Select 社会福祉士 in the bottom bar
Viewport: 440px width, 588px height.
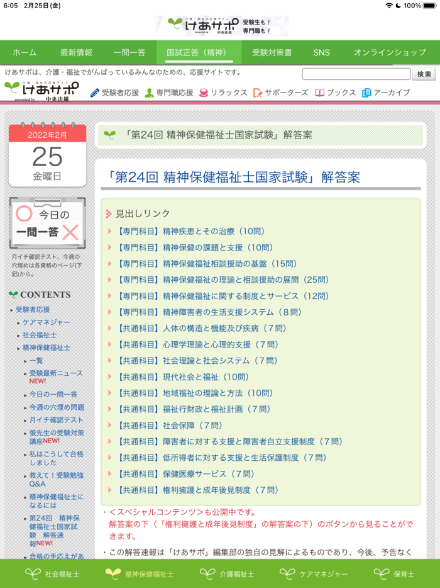(52, 574)
